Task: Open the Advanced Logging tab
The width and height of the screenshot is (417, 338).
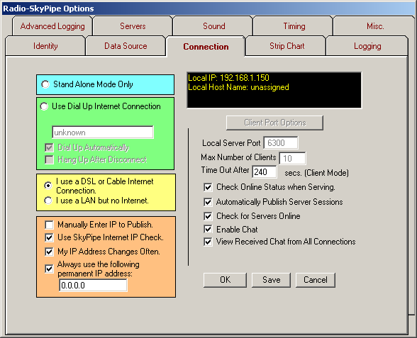Action: tap(52, 26)
